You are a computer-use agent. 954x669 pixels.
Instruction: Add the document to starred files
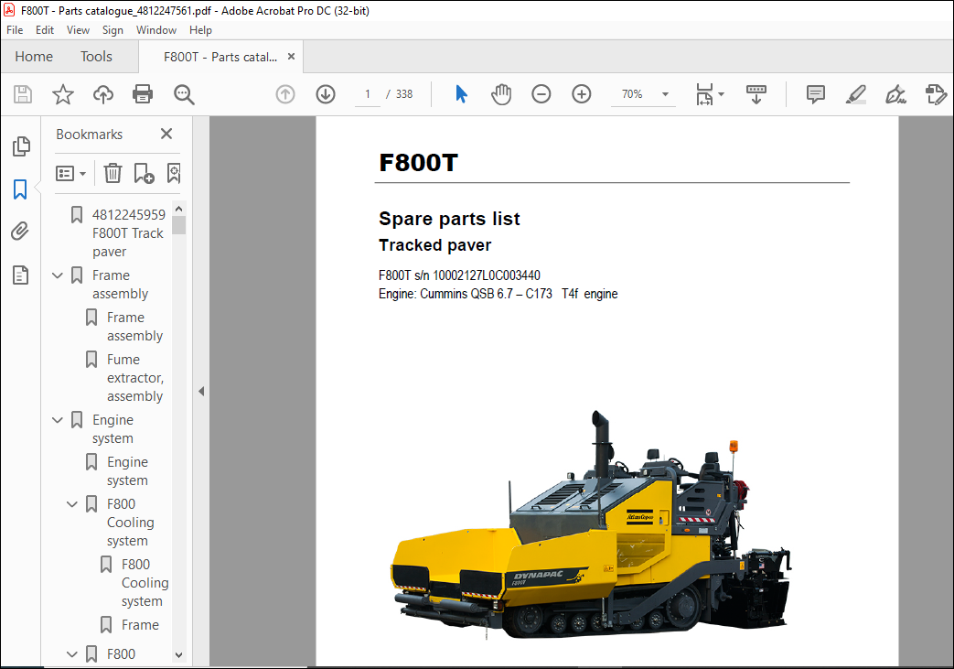pos(63,94)
